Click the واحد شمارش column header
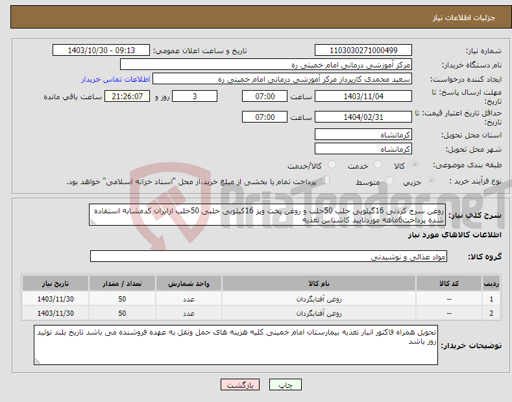Screen dimensions: 512x402 (x=189, y=283)
